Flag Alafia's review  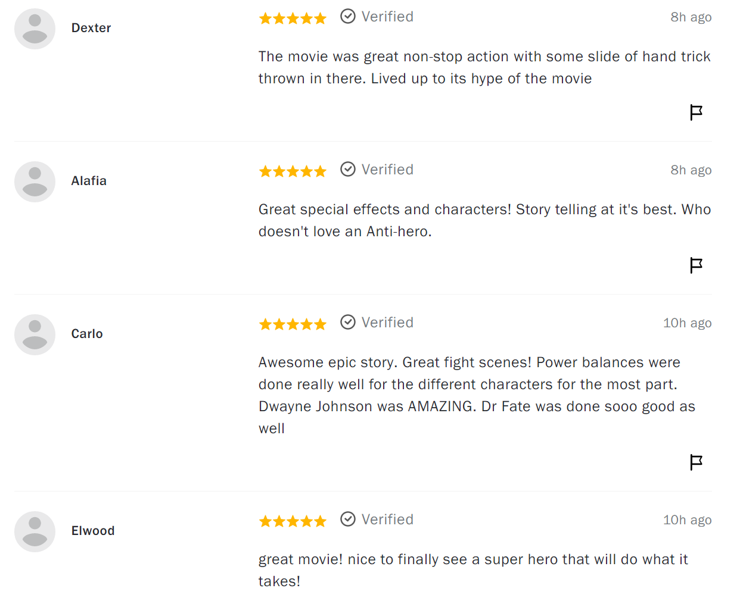pos(696,265)
